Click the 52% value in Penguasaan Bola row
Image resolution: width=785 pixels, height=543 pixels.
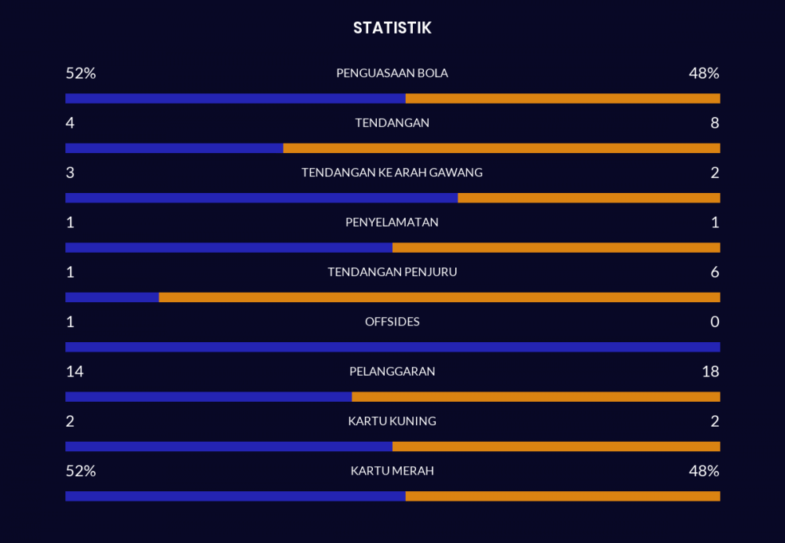[x=80, y=73]
